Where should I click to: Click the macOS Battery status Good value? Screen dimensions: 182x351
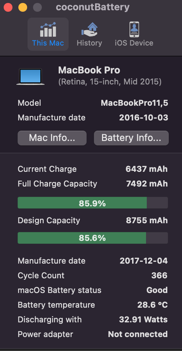click(157, 290)
